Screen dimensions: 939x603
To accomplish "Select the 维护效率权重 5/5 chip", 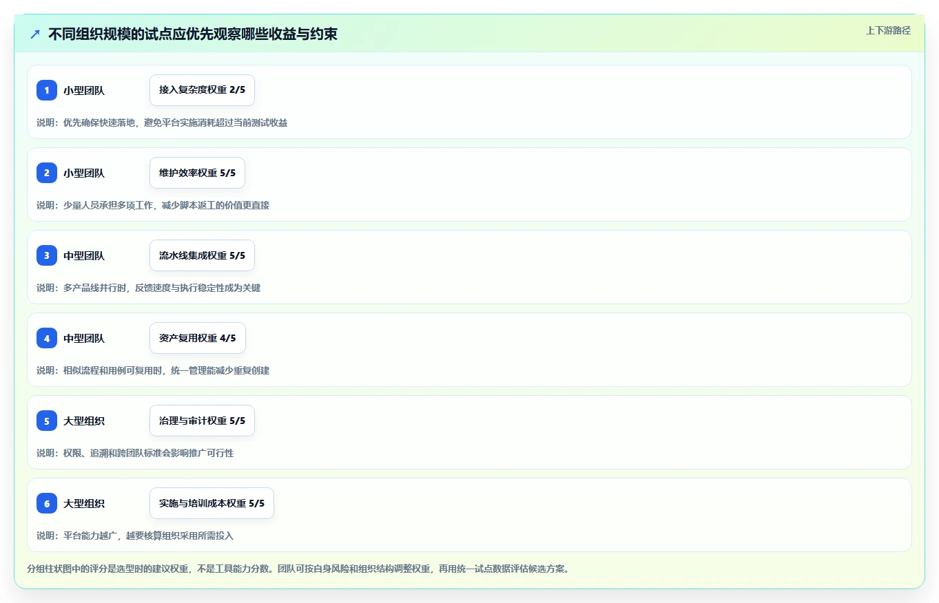I will (197, 173).
